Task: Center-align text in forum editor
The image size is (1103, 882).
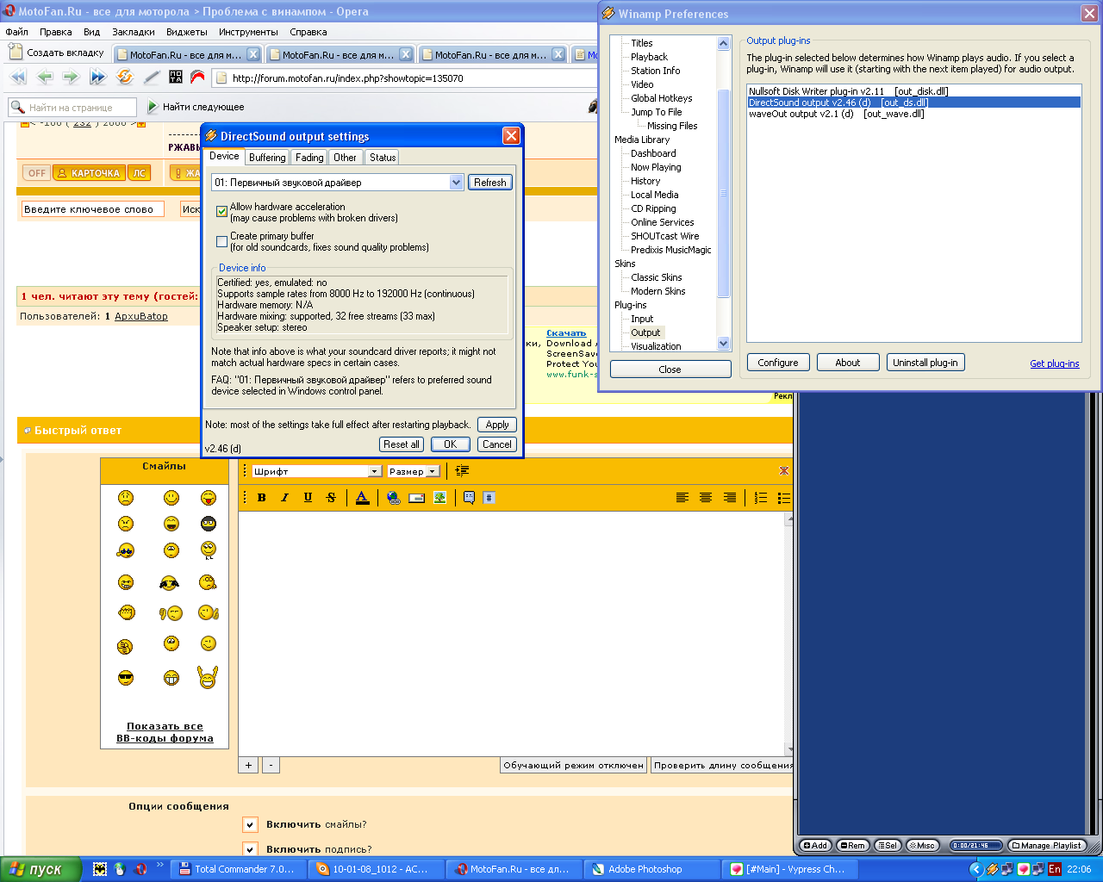Action: pyautogui.click(x=706, y=497)
